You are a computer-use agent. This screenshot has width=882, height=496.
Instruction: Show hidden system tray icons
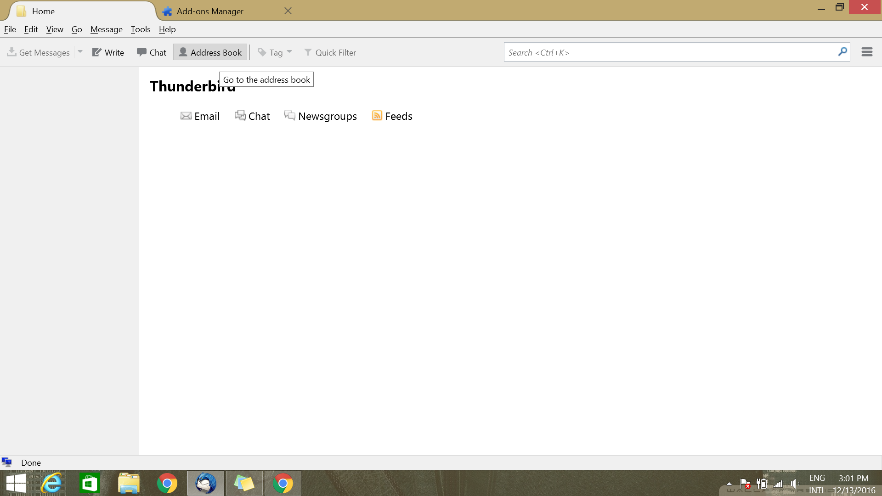[729, 484]
